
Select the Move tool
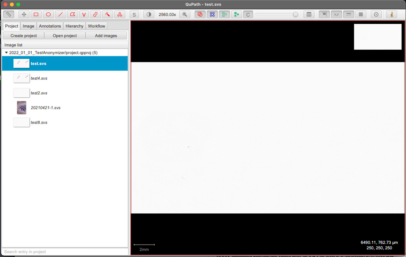pos(24,14)
